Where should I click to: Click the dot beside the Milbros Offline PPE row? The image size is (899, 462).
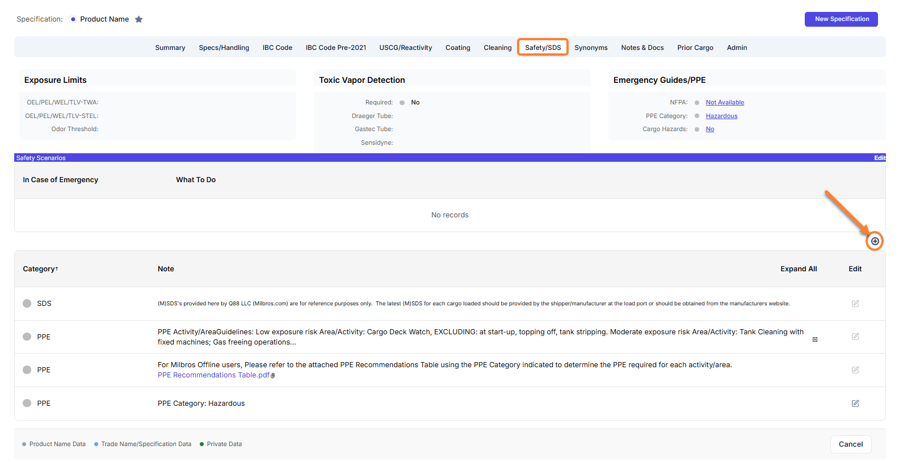27,370
